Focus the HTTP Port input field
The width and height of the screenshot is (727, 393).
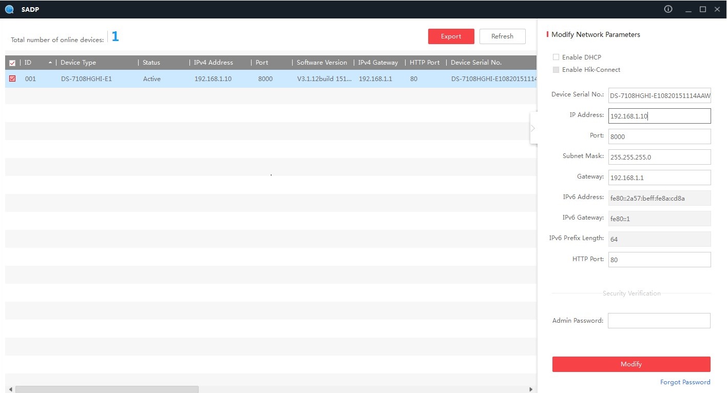(660, 260)
